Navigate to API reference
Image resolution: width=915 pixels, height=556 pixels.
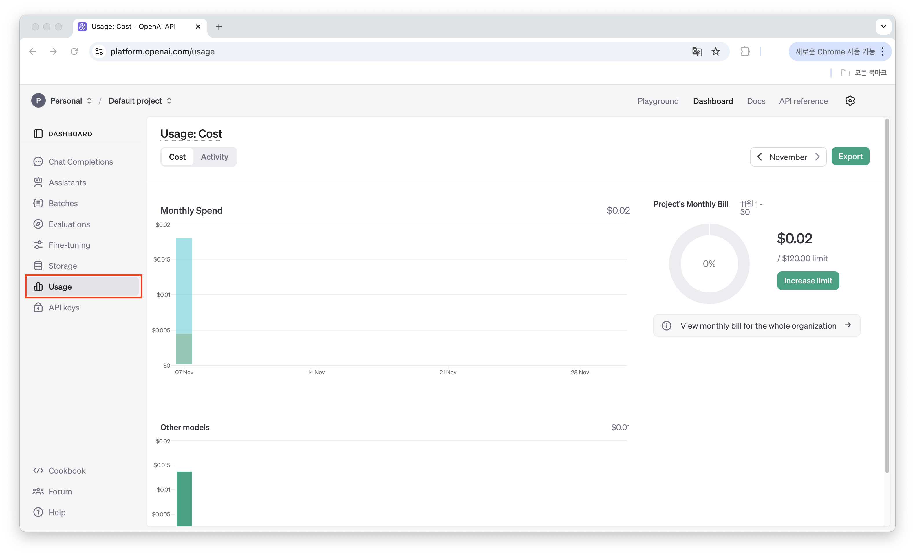pos(803,101)
